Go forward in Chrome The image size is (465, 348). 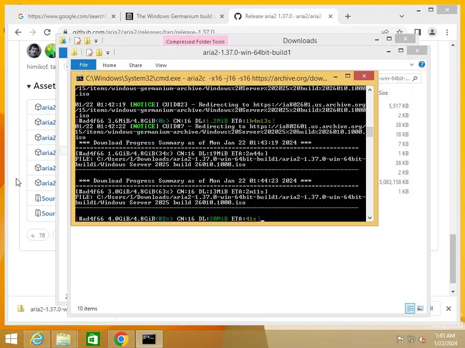(33, 32)
